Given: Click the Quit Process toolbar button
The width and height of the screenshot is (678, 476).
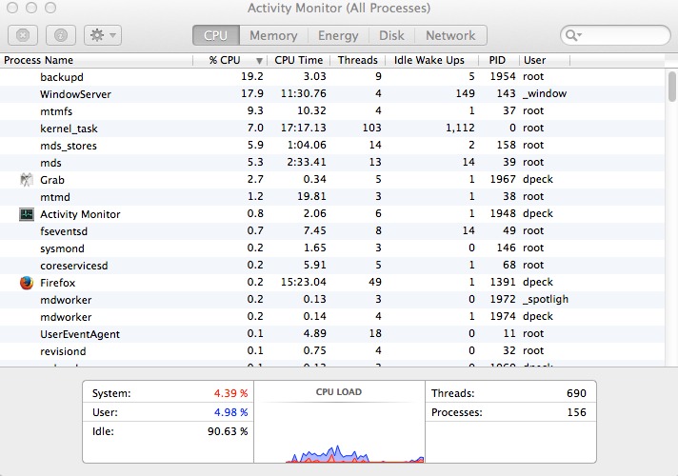Looking at the screenshot, I should pos(23,35).
